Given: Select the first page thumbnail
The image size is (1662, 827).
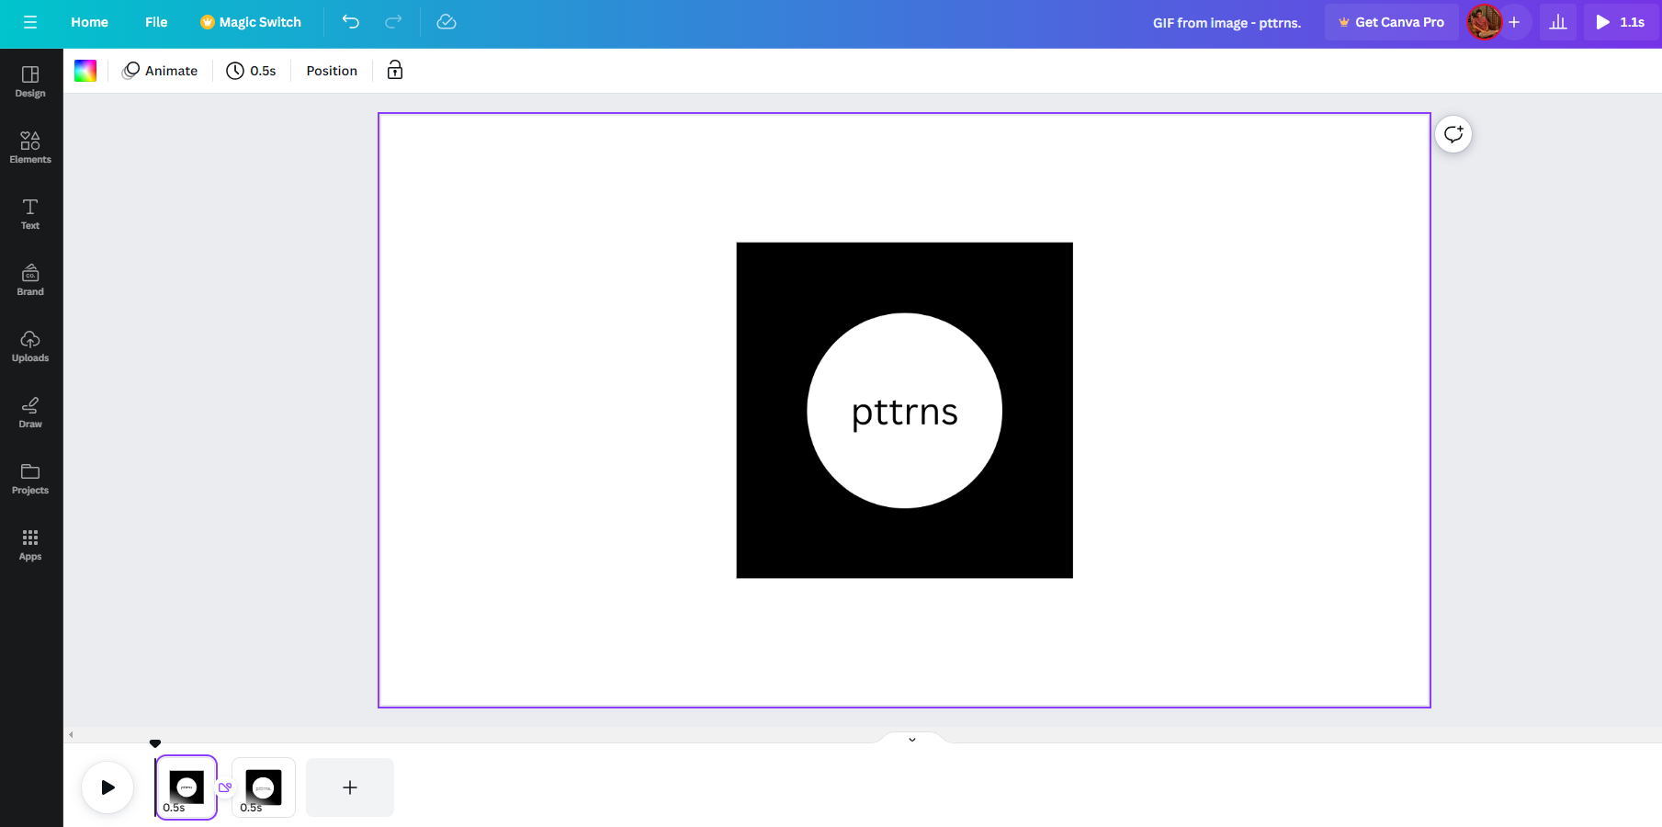Looking at the screenshot, I should (x=187, y=787).
